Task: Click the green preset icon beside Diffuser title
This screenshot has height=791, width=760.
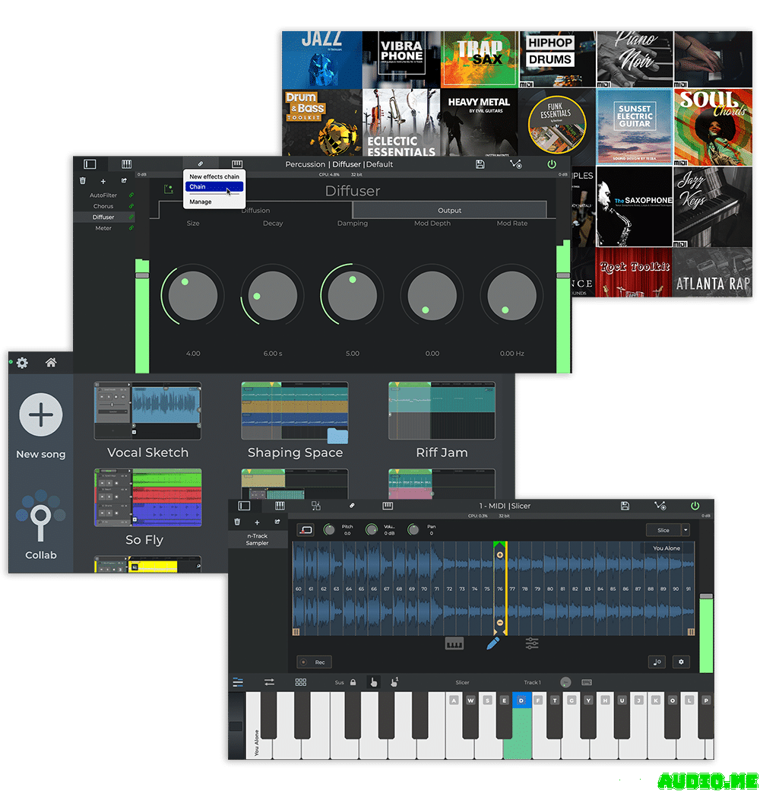Action: tap(168, 189)
